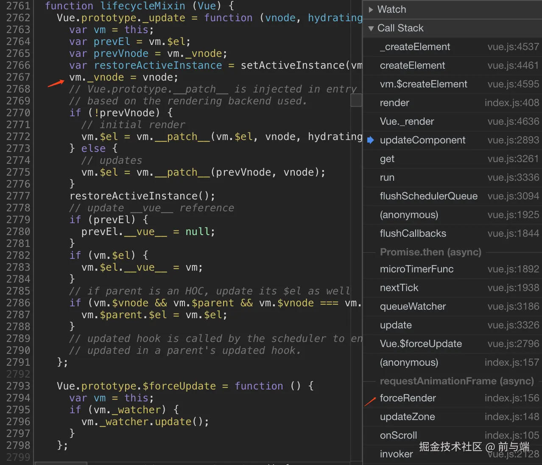542x465 pixels.
Task: Select the updateComponent stack frame
Action: pyautogui.click(x=453, y=140)
